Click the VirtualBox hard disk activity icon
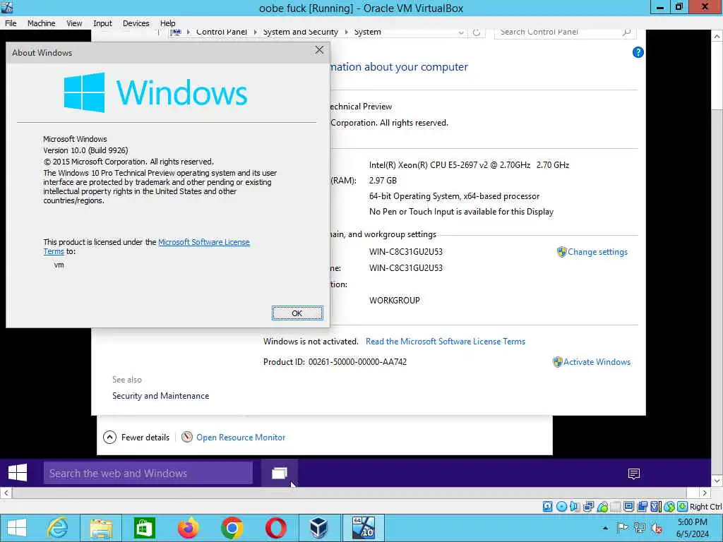 (x=547, y=507)
